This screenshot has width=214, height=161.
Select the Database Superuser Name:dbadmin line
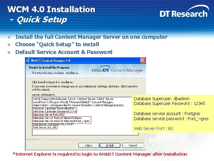click(53, 109)
